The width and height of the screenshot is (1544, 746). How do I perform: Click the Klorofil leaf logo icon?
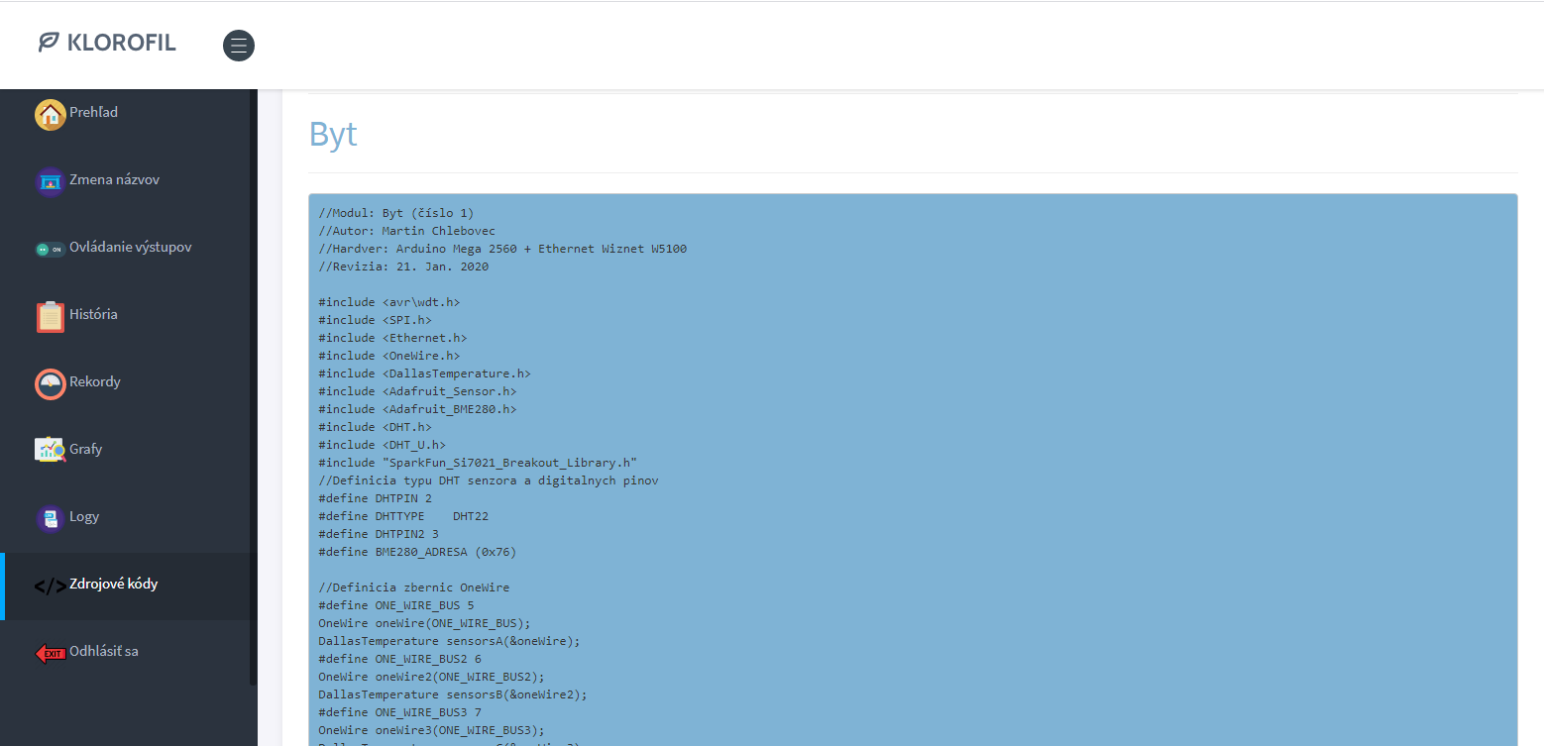(x=49, y=43)
